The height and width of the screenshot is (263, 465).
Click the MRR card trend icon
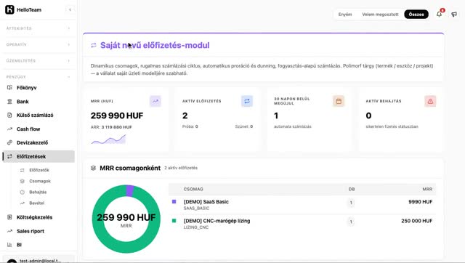155,101
